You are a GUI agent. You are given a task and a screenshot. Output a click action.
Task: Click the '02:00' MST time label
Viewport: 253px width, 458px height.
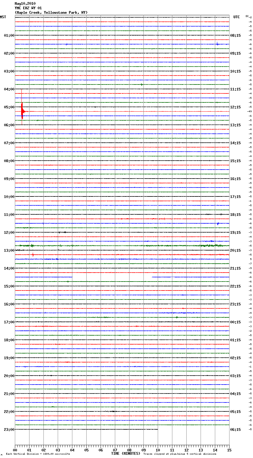(x=9, y=53)
